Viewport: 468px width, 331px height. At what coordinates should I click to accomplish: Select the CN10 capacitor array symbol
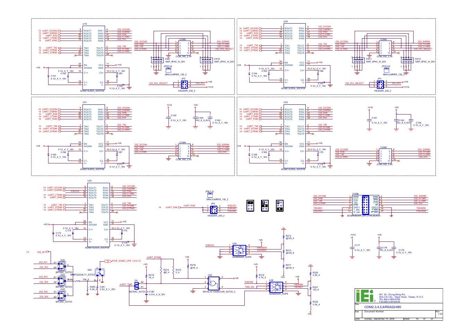206,60
